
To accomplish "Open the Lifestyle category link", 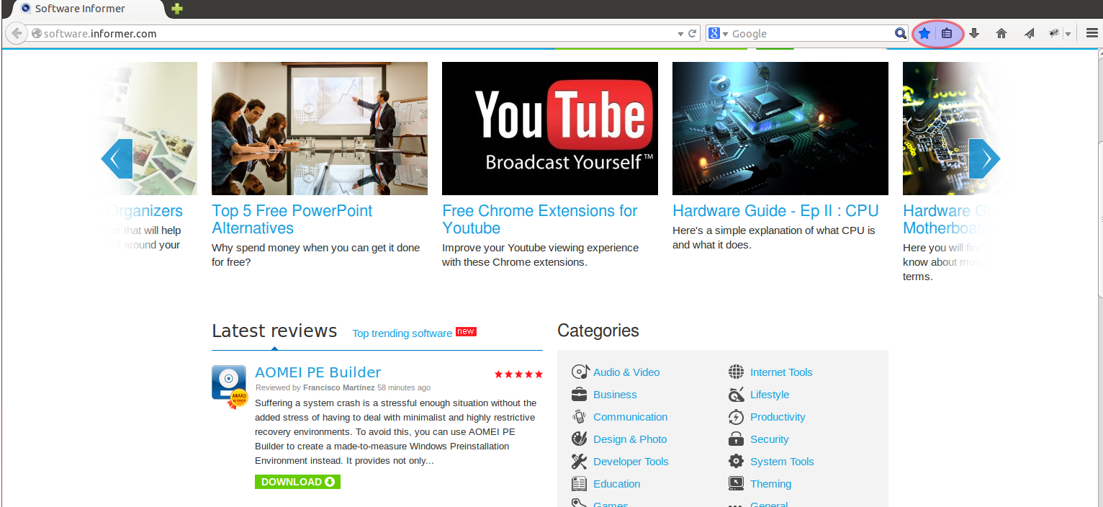I will (x=770, y=395).
